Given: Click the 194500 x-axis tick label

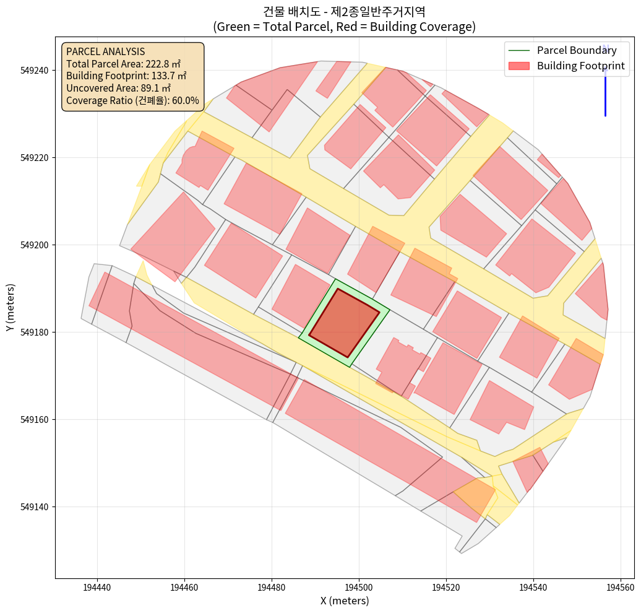Looking at the screenshot, I should (x=359, y=586).
